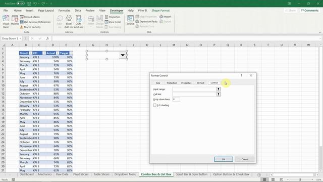323x182 pixels.
Task: Open control Properties in ribbon
Action: pos(113,17)
